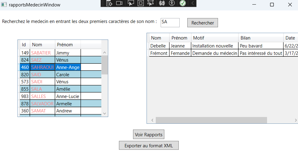This screenshot has width=298, height=166.
Task: Click the green Hot Reload checkmark
Action: (183, 3)
